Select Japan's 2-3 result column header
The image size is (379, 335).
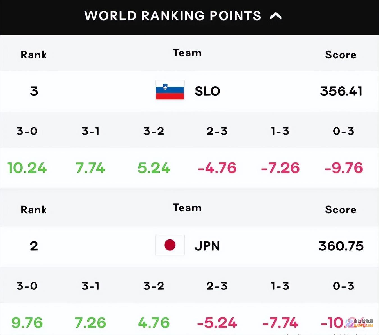(217, 286)
